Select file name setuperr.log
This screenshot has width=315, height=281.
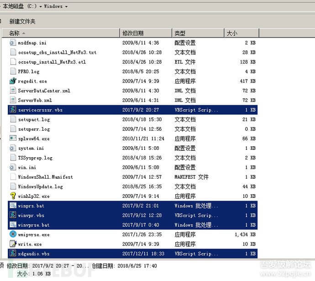(x=34, y=129)
